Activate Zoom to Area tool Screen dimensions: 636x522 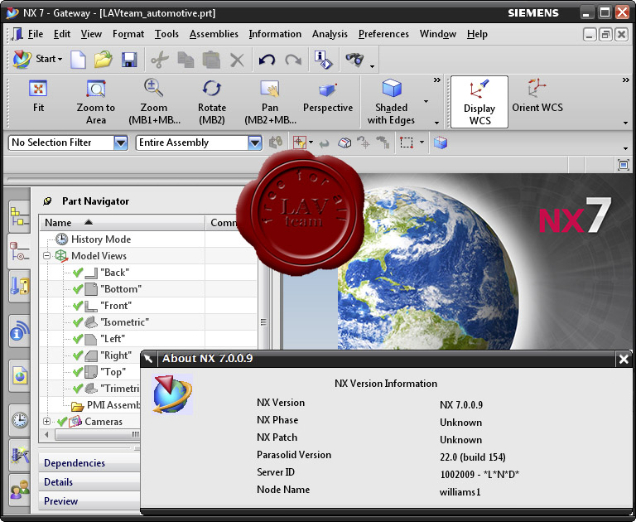pos(96,102)
